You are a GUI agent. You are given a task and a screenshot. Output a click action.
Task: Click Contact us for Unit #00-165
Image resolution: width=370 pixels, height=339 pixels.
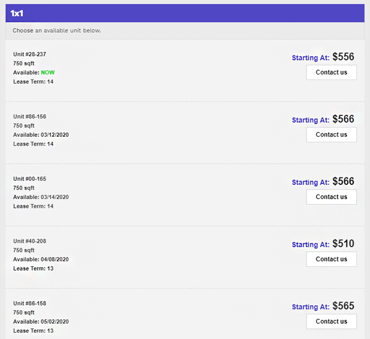pos(331,197)
